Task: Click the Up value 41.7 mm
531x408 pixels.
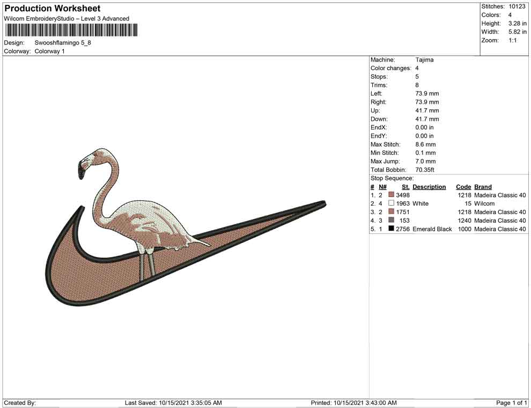Action: pos(427,110)
